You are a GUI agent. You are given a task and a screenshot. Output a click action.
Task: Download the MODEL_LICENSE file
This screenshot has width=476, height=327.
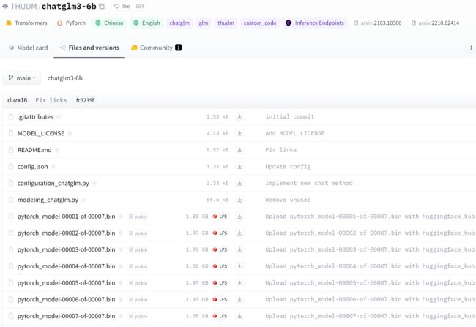tap(239, 133)
